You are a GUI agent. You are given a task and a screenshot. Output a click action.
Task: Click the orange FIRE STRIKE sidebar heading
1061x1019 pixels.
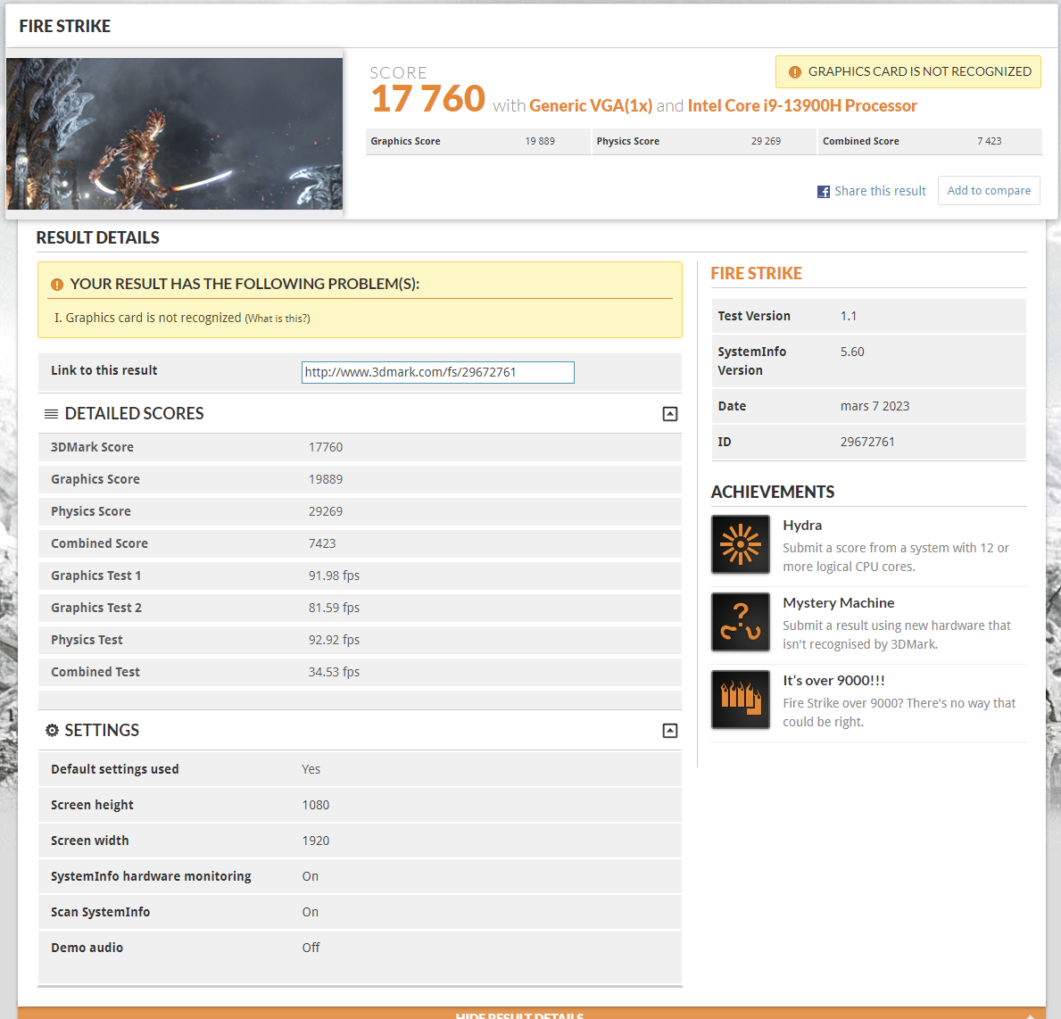point(757,273)
